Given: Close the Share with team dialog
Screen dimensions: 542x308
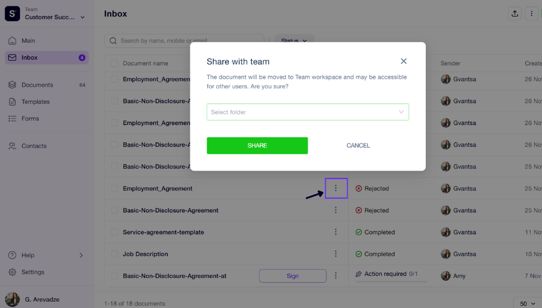Looking at the screenshot, I should (403, 61).
